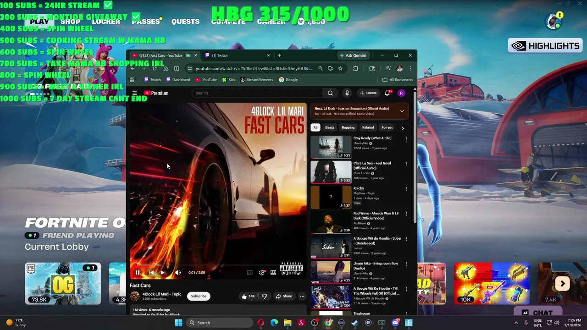Open the YouTube Create menu
Screen dimensions: 587x330
tap(368, 93)
